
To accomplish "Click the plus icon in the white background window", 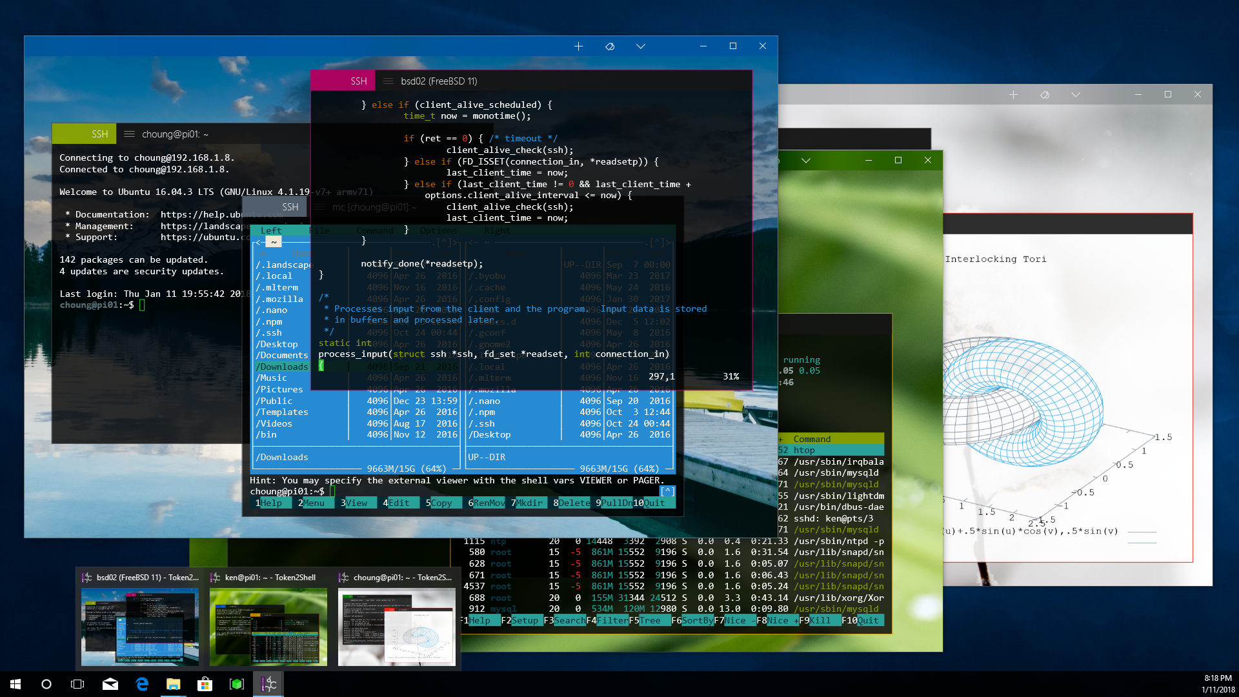I will tap(1013, 95).
